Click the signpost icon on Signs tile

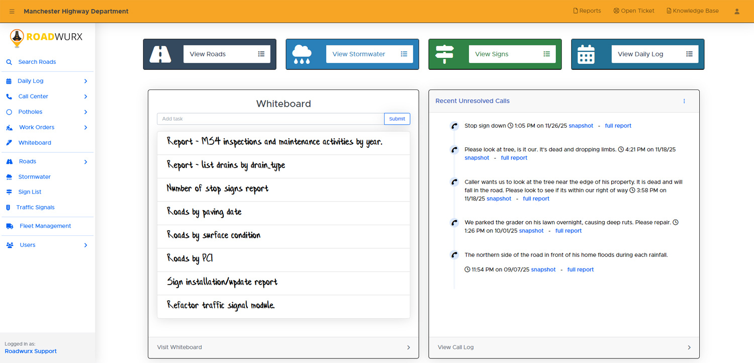444,54
